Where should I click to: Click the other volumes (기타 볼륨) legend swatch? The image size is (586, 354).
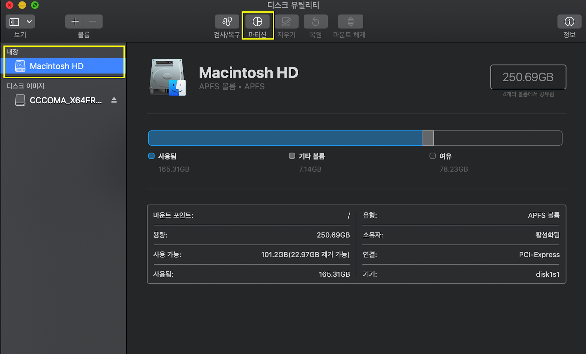292,156
